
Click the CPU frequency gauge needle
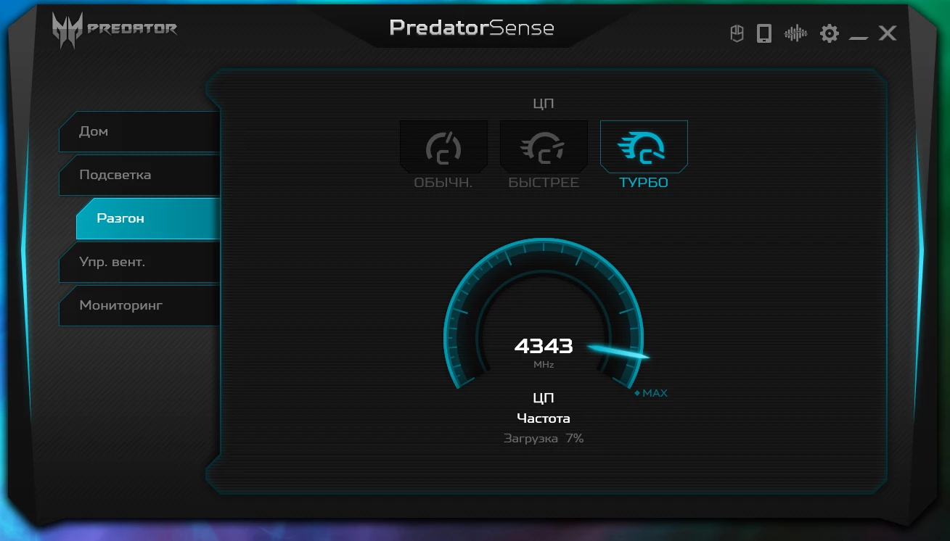(x=618, y=352)
